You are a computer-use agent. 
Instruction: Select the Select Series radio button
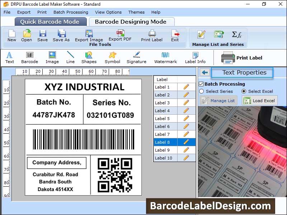point(202,92)
